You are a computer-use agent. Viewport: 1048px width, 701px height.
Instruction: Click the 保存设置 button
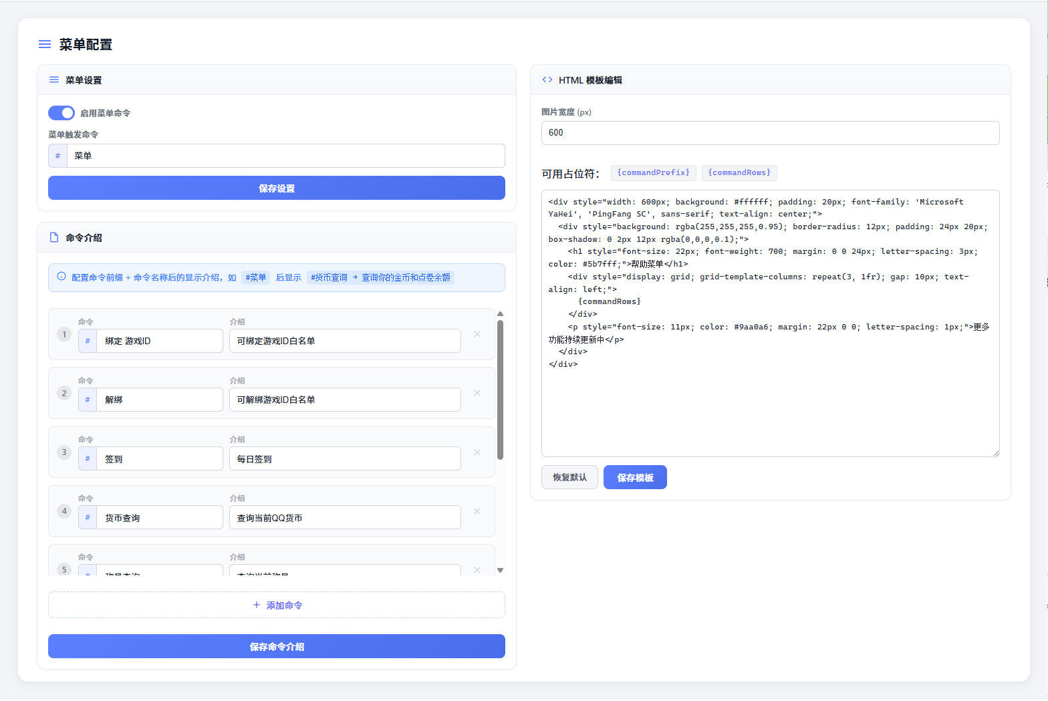(277, 188)
